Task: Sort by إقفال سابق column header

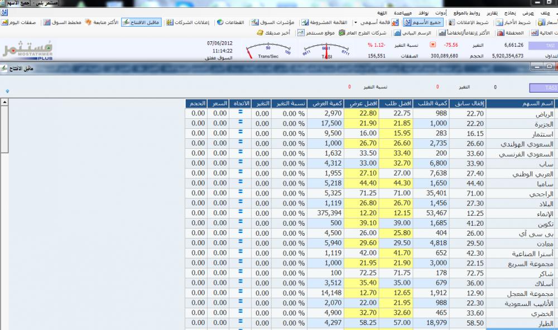Action: pyautogui.click(x=468, y=104)
